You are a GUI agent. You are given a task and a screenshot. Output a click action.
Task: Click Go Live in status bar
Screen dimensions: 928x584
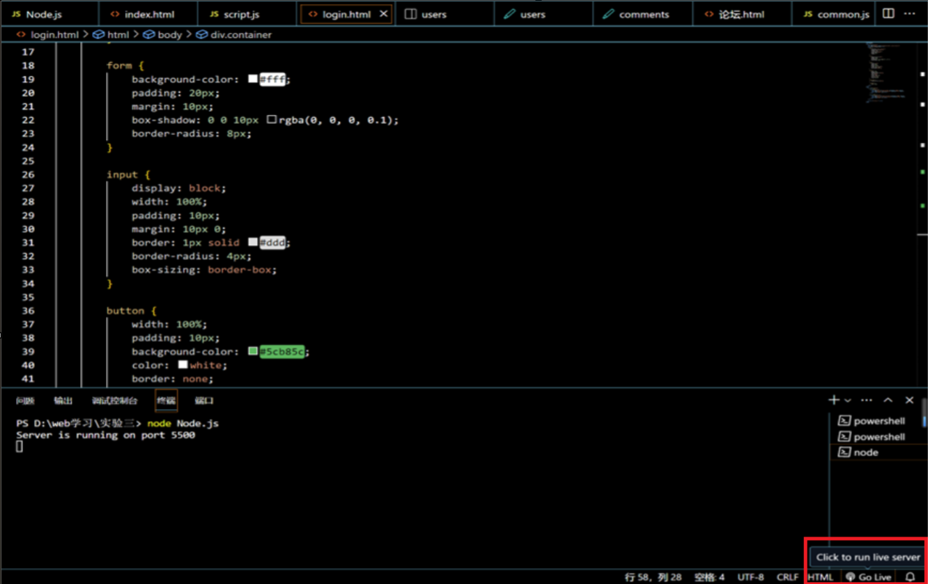[x=868, y=577]
